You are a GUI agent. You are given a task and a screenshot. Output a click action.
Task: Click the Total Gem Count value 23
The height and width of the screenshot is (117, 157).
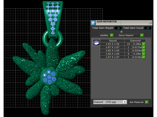coord(148,28)
